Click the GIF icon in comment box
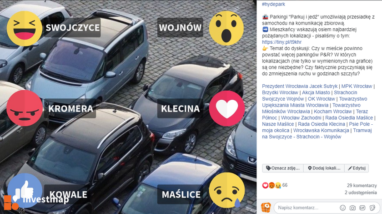The height and width of the screenshot is (214, 382). [362, 208]
